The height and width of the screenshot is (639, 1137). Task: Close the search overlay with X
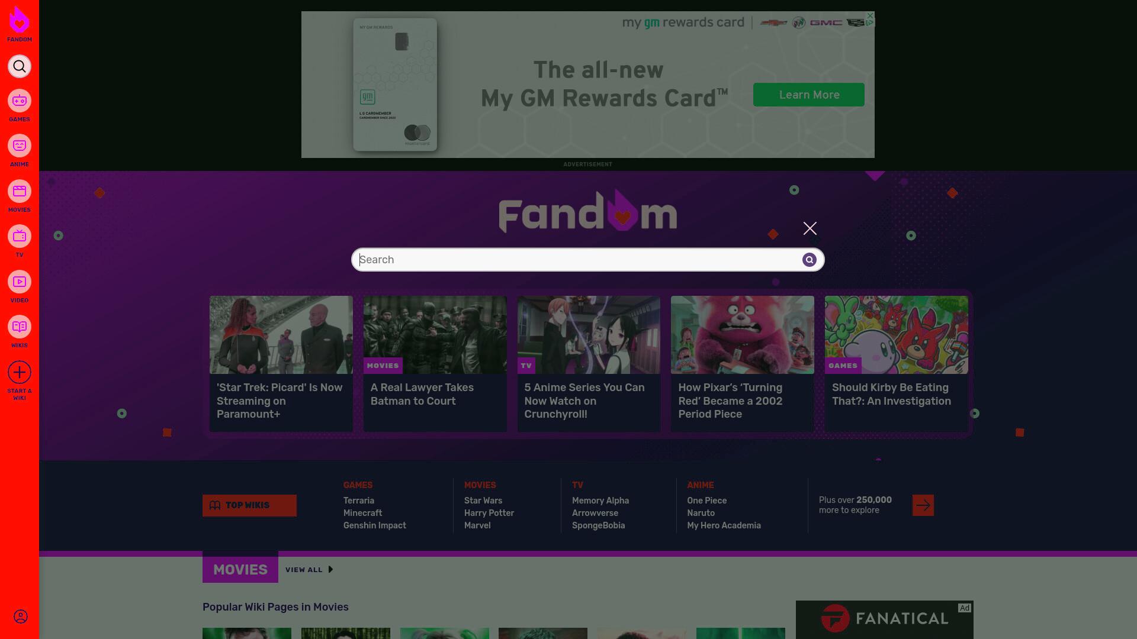[x=810, y=228]
